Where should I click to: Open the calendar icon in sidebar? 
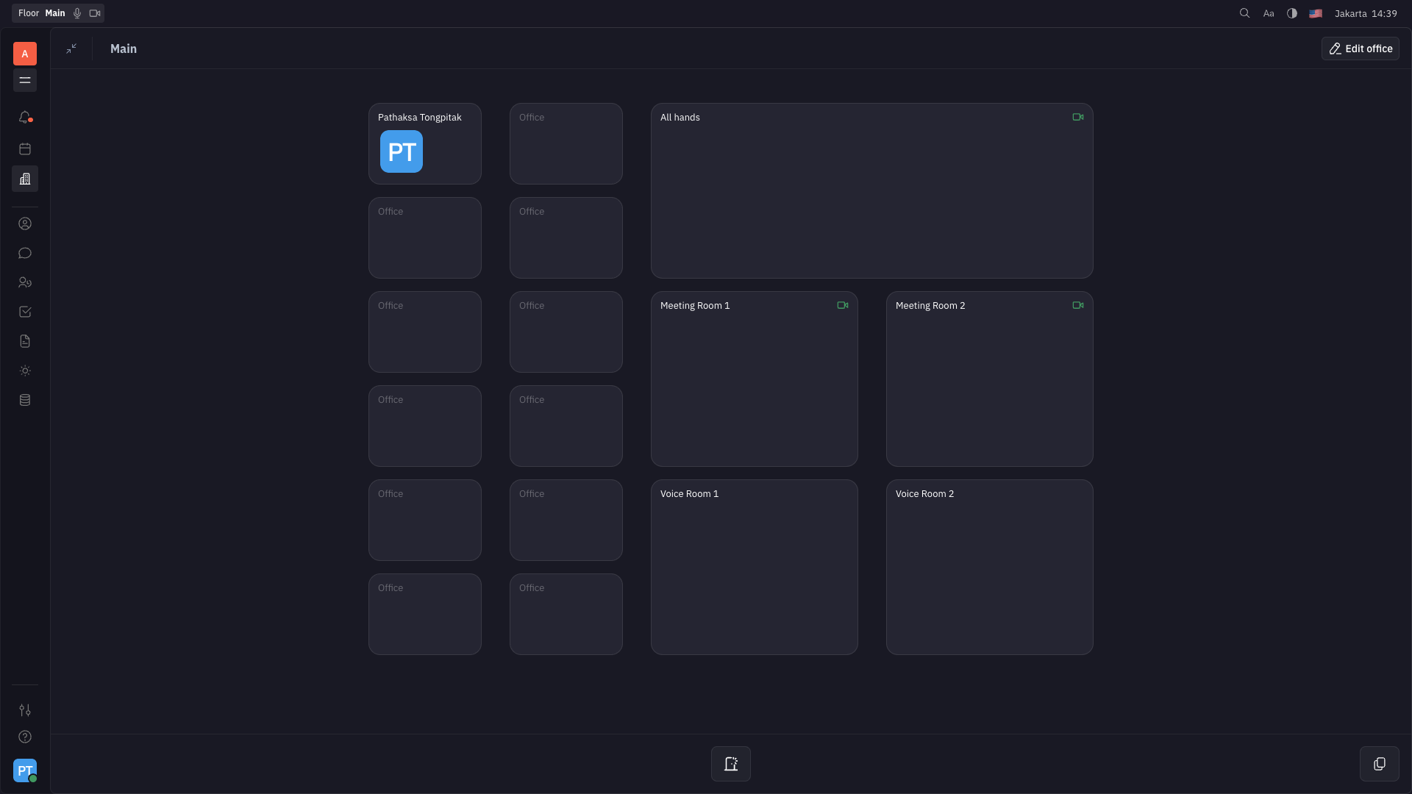(25, 149)
